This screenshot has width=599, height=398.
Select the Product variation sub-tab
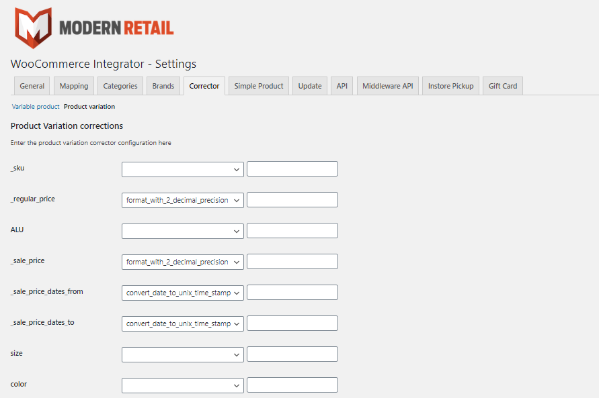[89, 106]
